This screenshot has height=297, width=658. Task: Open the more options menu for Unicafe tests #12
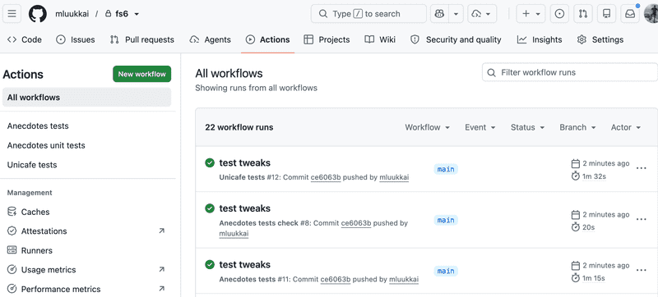tap(641, 168)
